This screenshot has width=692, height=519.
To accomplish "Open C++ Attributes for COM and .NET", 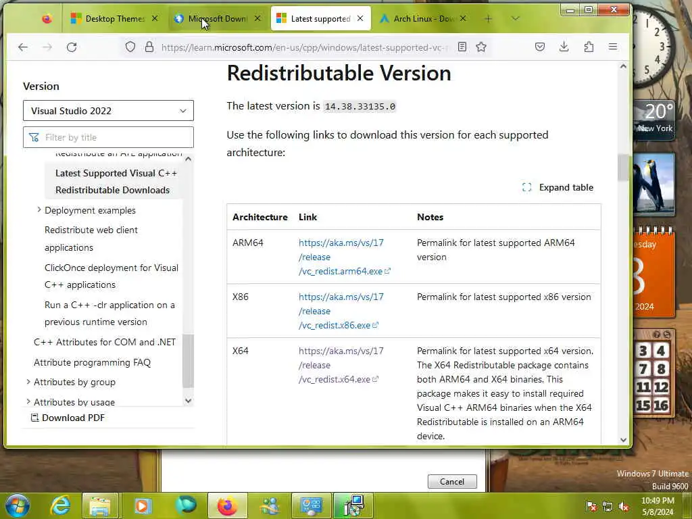I will [105, 342].
